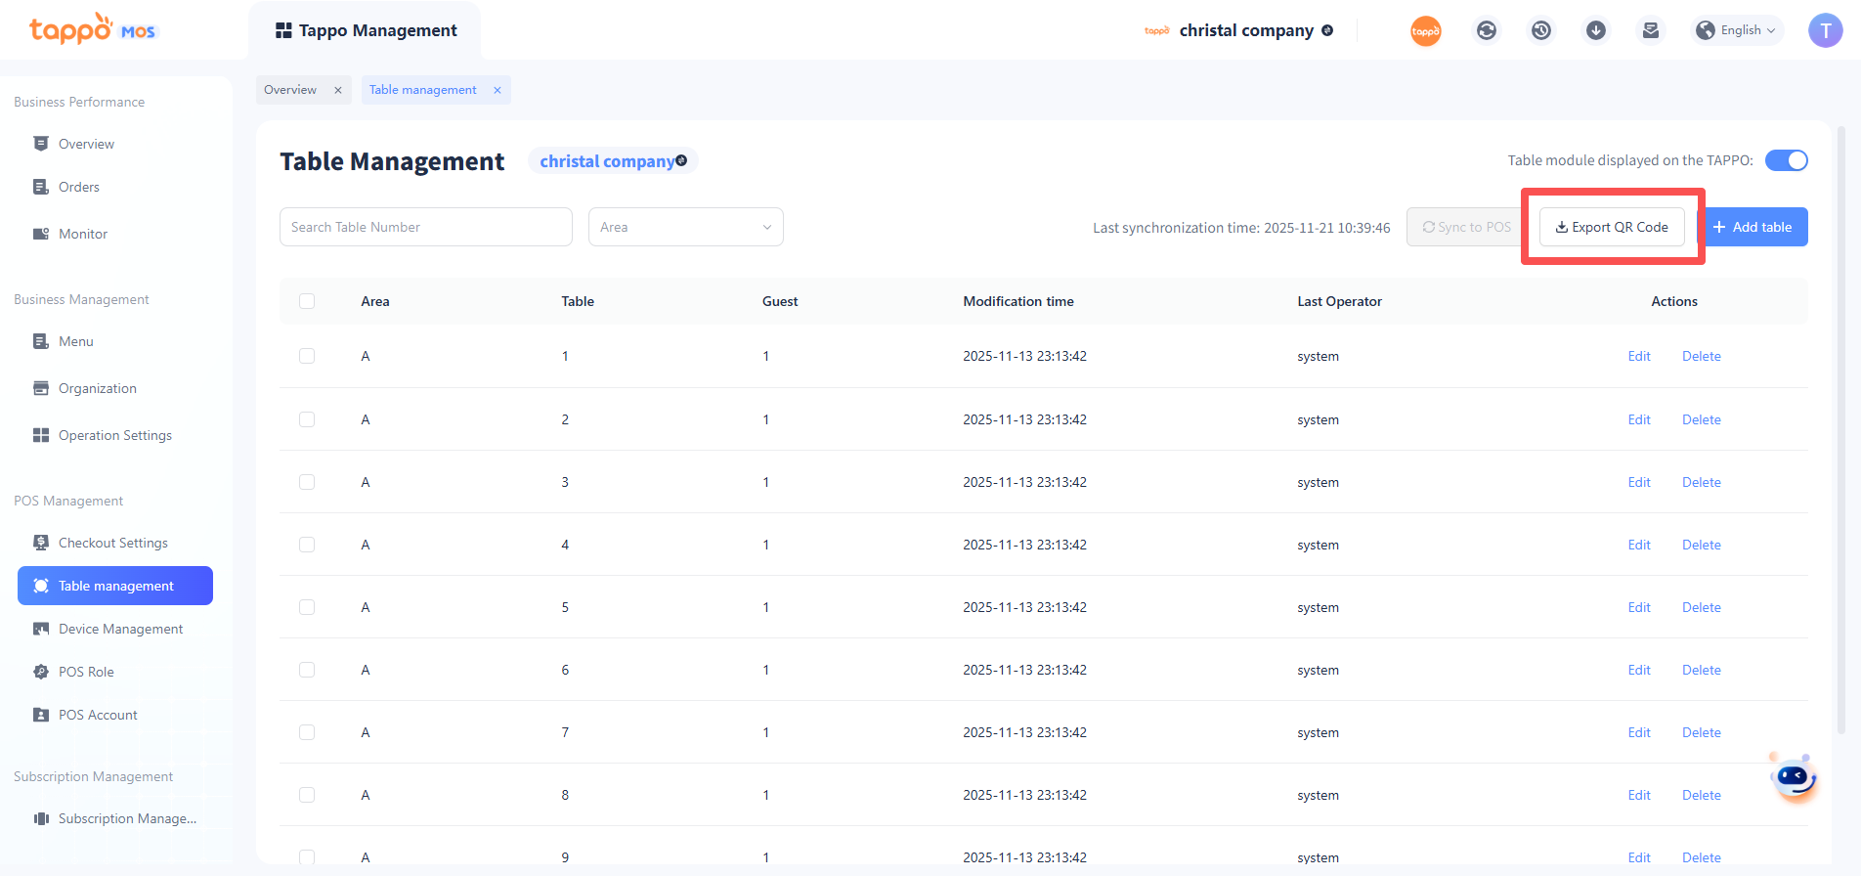Screen dimensions: 1861x876
Task: Click the Export QR Code button
Action: click(1612, 227)
